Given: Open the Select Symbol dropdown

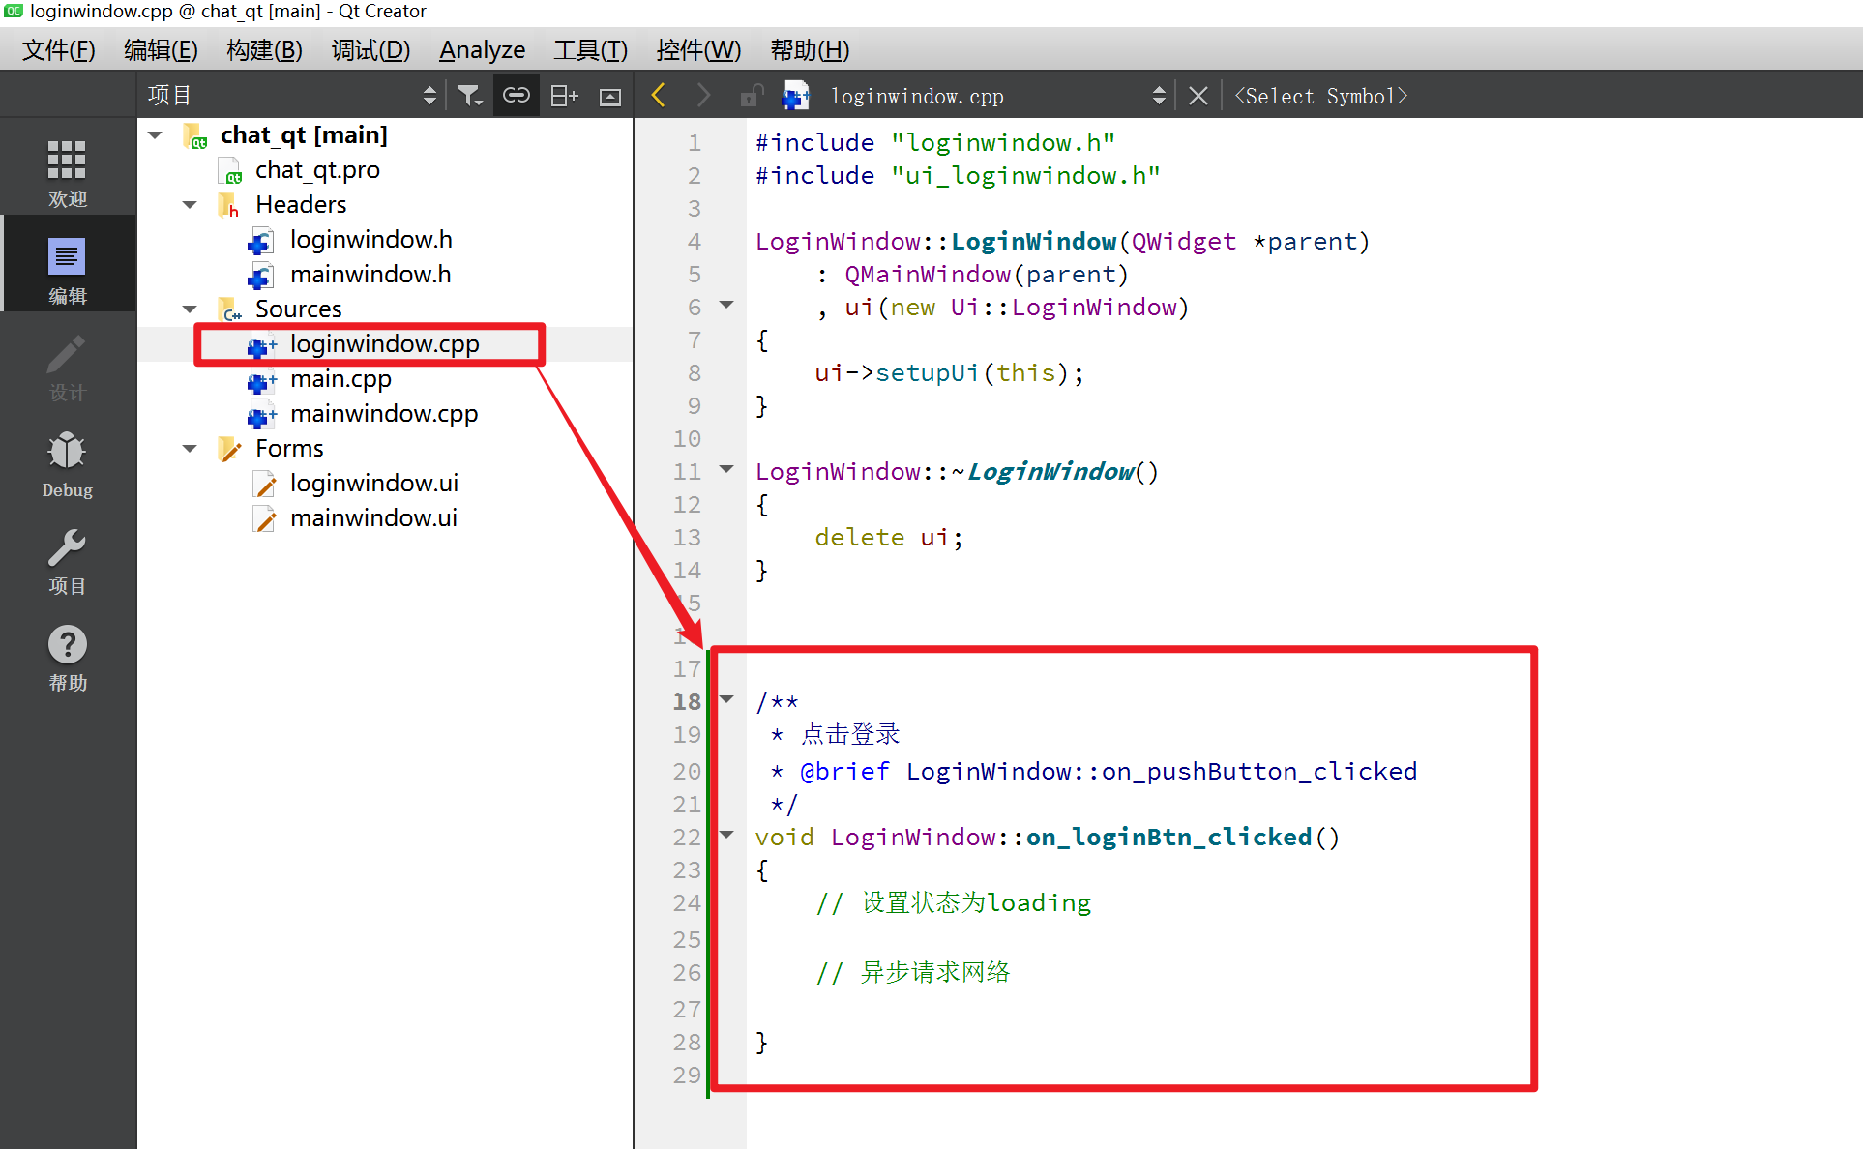Looking at the screenshot, I should click(1320, 96).
